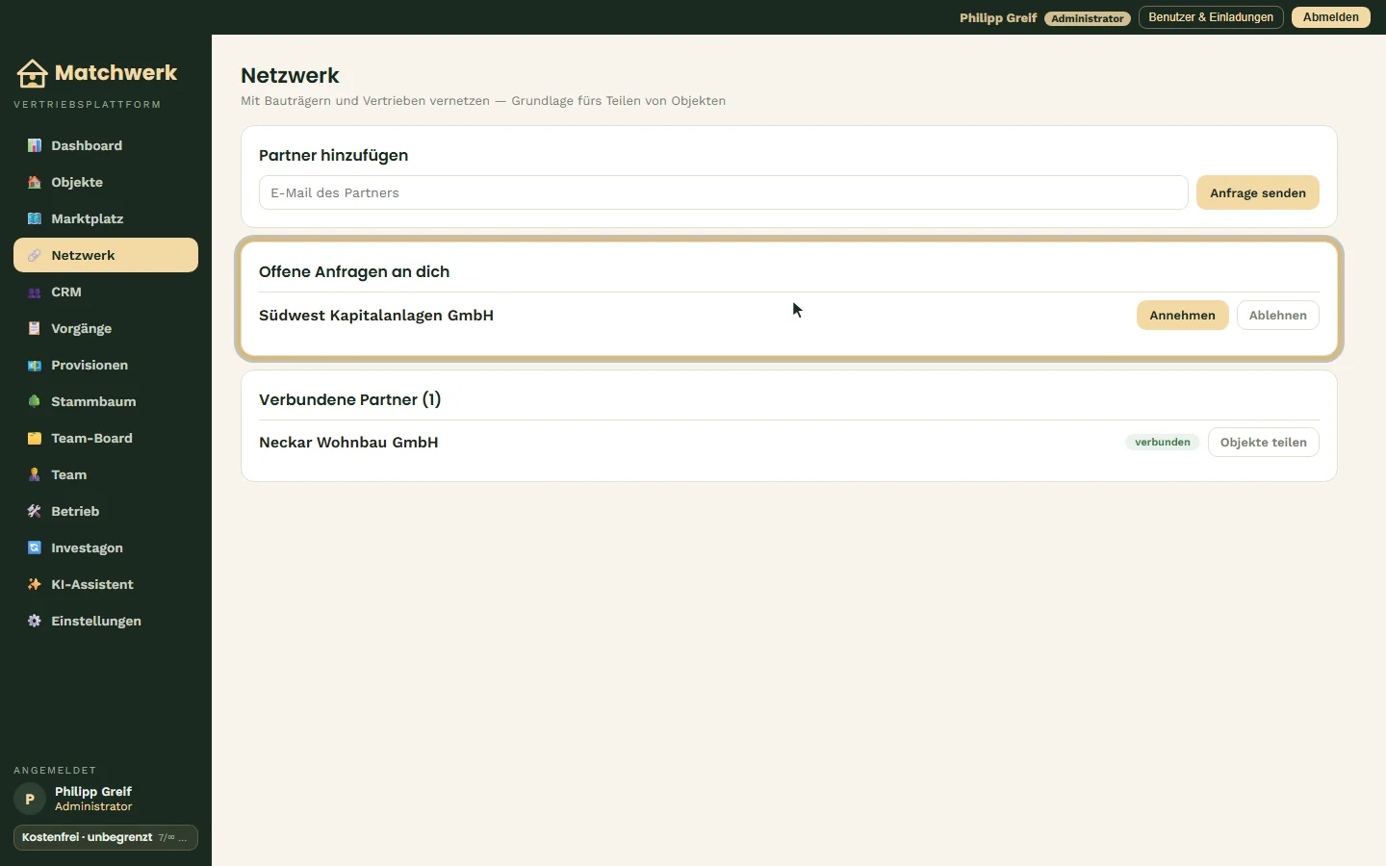Click the Betrieb tools icon
This screenshot has width=1386, height=866.
pyautogui.click(x=35, y=511)
